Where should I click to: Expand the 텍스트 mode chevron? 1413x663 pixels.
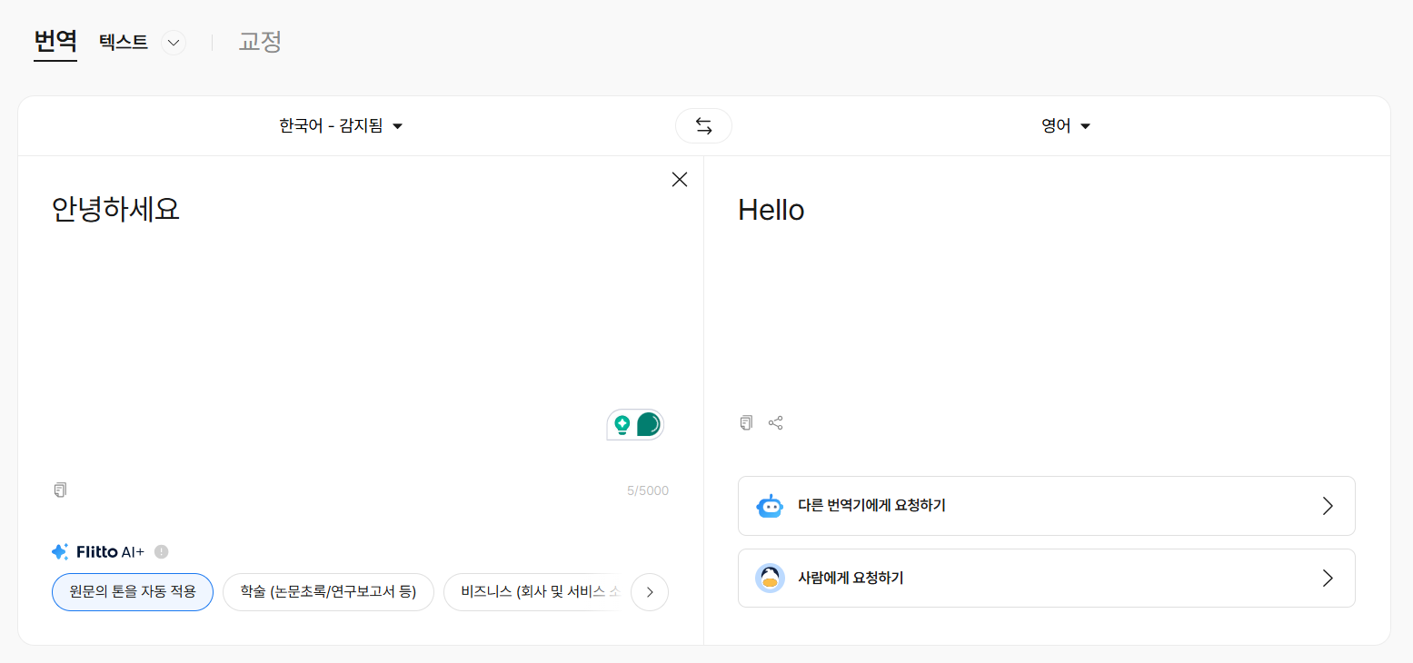[174, 43]
